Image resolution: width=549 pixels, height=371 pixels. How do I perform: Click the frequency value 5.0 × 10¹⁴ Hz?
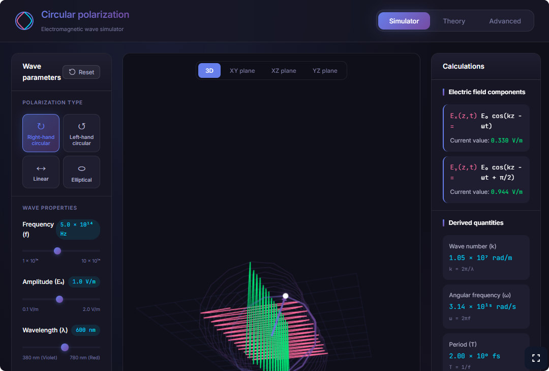(x=78, y=230)
